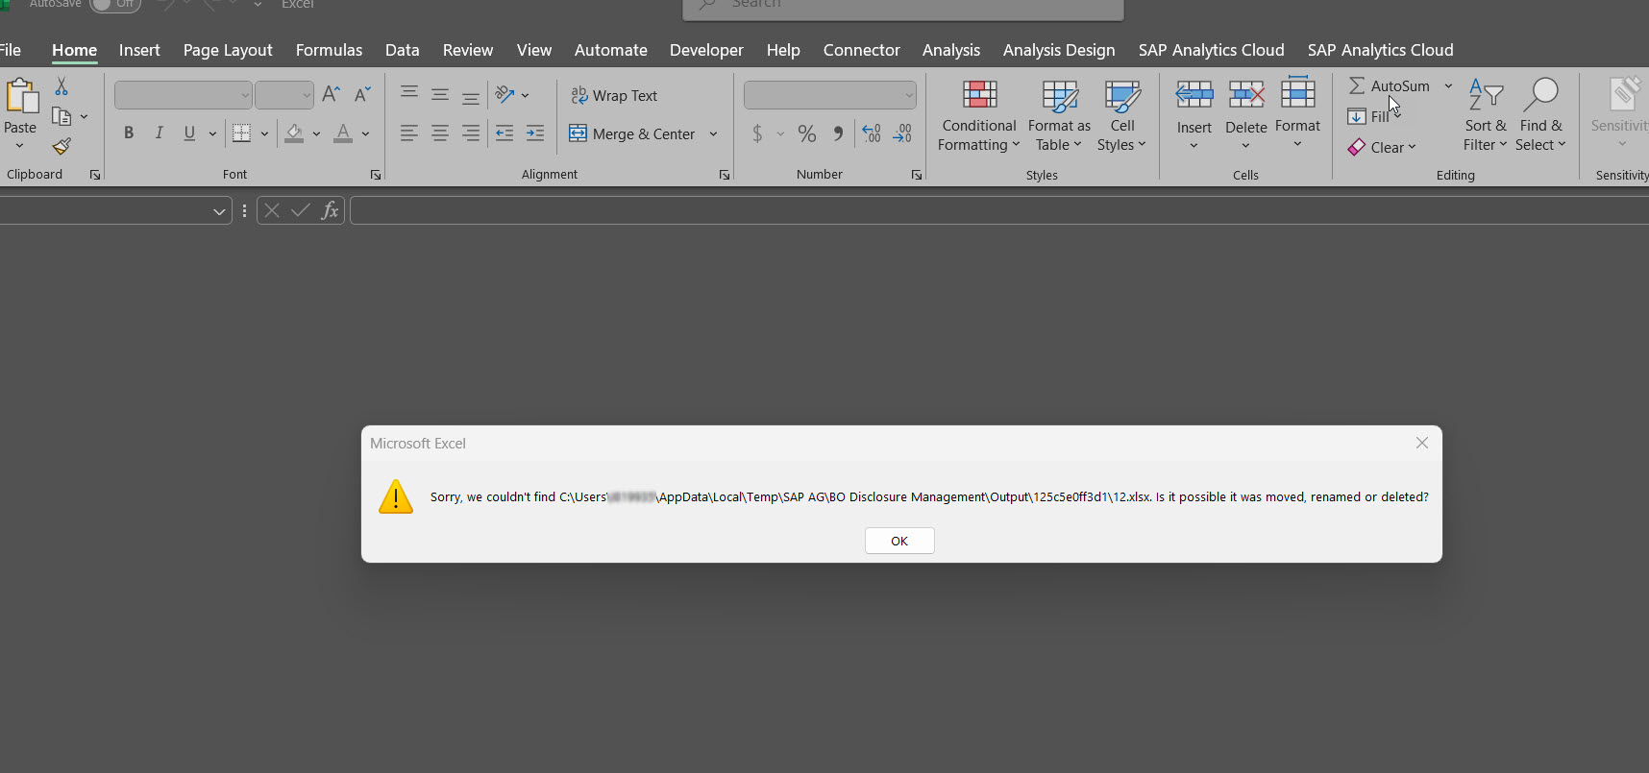Screen dimensions: 1649x773
Task: Align text left
Action: [409, 133]
